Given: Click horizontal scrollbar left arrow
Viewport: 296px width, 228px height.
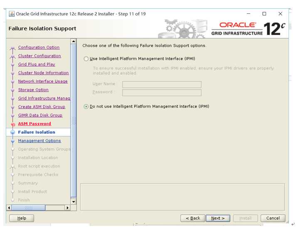Looking at the screenshot, I should pyautogui.click(x=9, y=208).
